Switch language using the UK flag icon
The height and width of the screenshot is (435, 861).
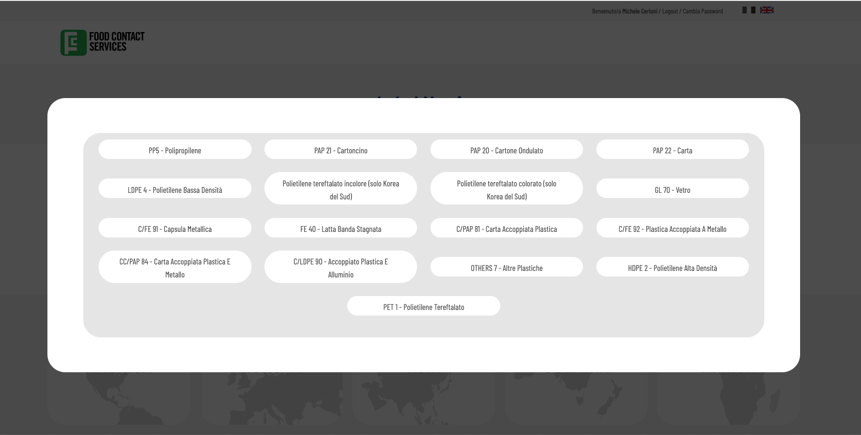767,10
